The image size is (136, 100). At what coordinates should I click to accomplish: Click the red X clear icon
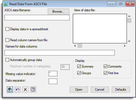25,90
